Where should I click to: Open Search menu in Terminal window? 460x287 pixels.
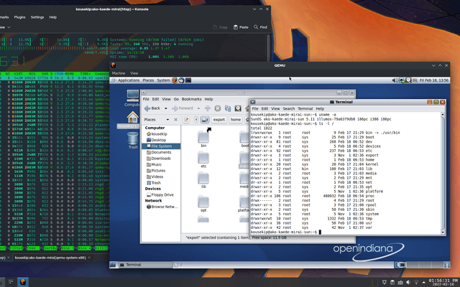289,108
